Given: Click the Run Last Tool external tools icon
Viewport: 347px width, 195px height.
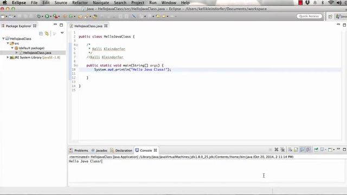Looking at the screenshot, I should pos(55,16).
